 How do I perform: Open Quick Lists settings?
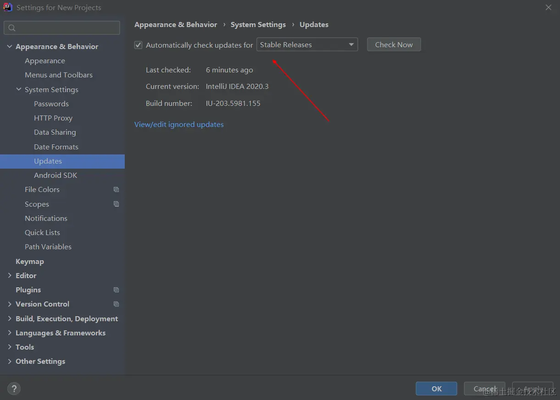point(42,232)
